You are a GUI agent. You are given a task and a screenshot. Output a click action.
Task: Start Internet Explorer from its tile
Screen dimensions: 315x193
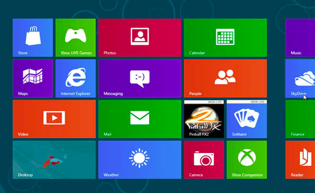tap(76, 78)
